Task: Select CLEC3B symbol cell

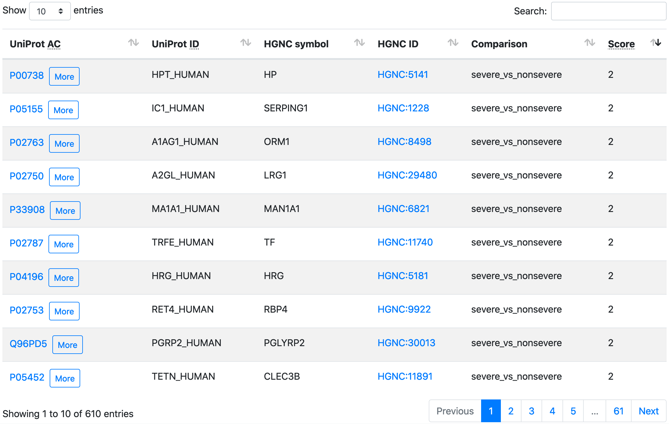Action: pos(282,376)
